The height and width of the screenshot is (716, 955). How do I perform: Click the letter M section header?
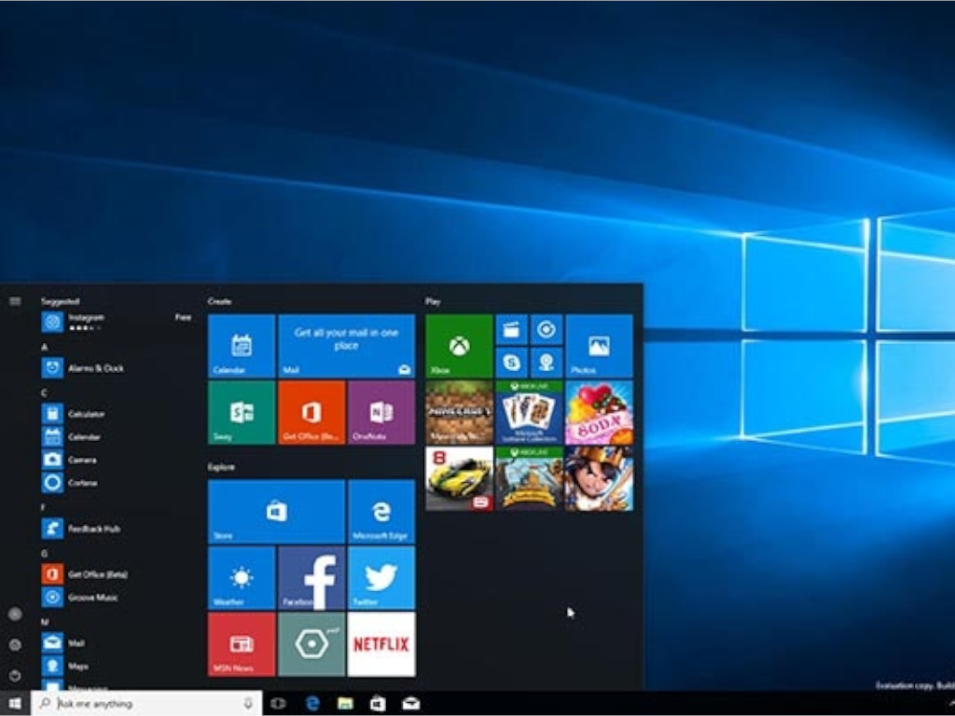[45, 620]
